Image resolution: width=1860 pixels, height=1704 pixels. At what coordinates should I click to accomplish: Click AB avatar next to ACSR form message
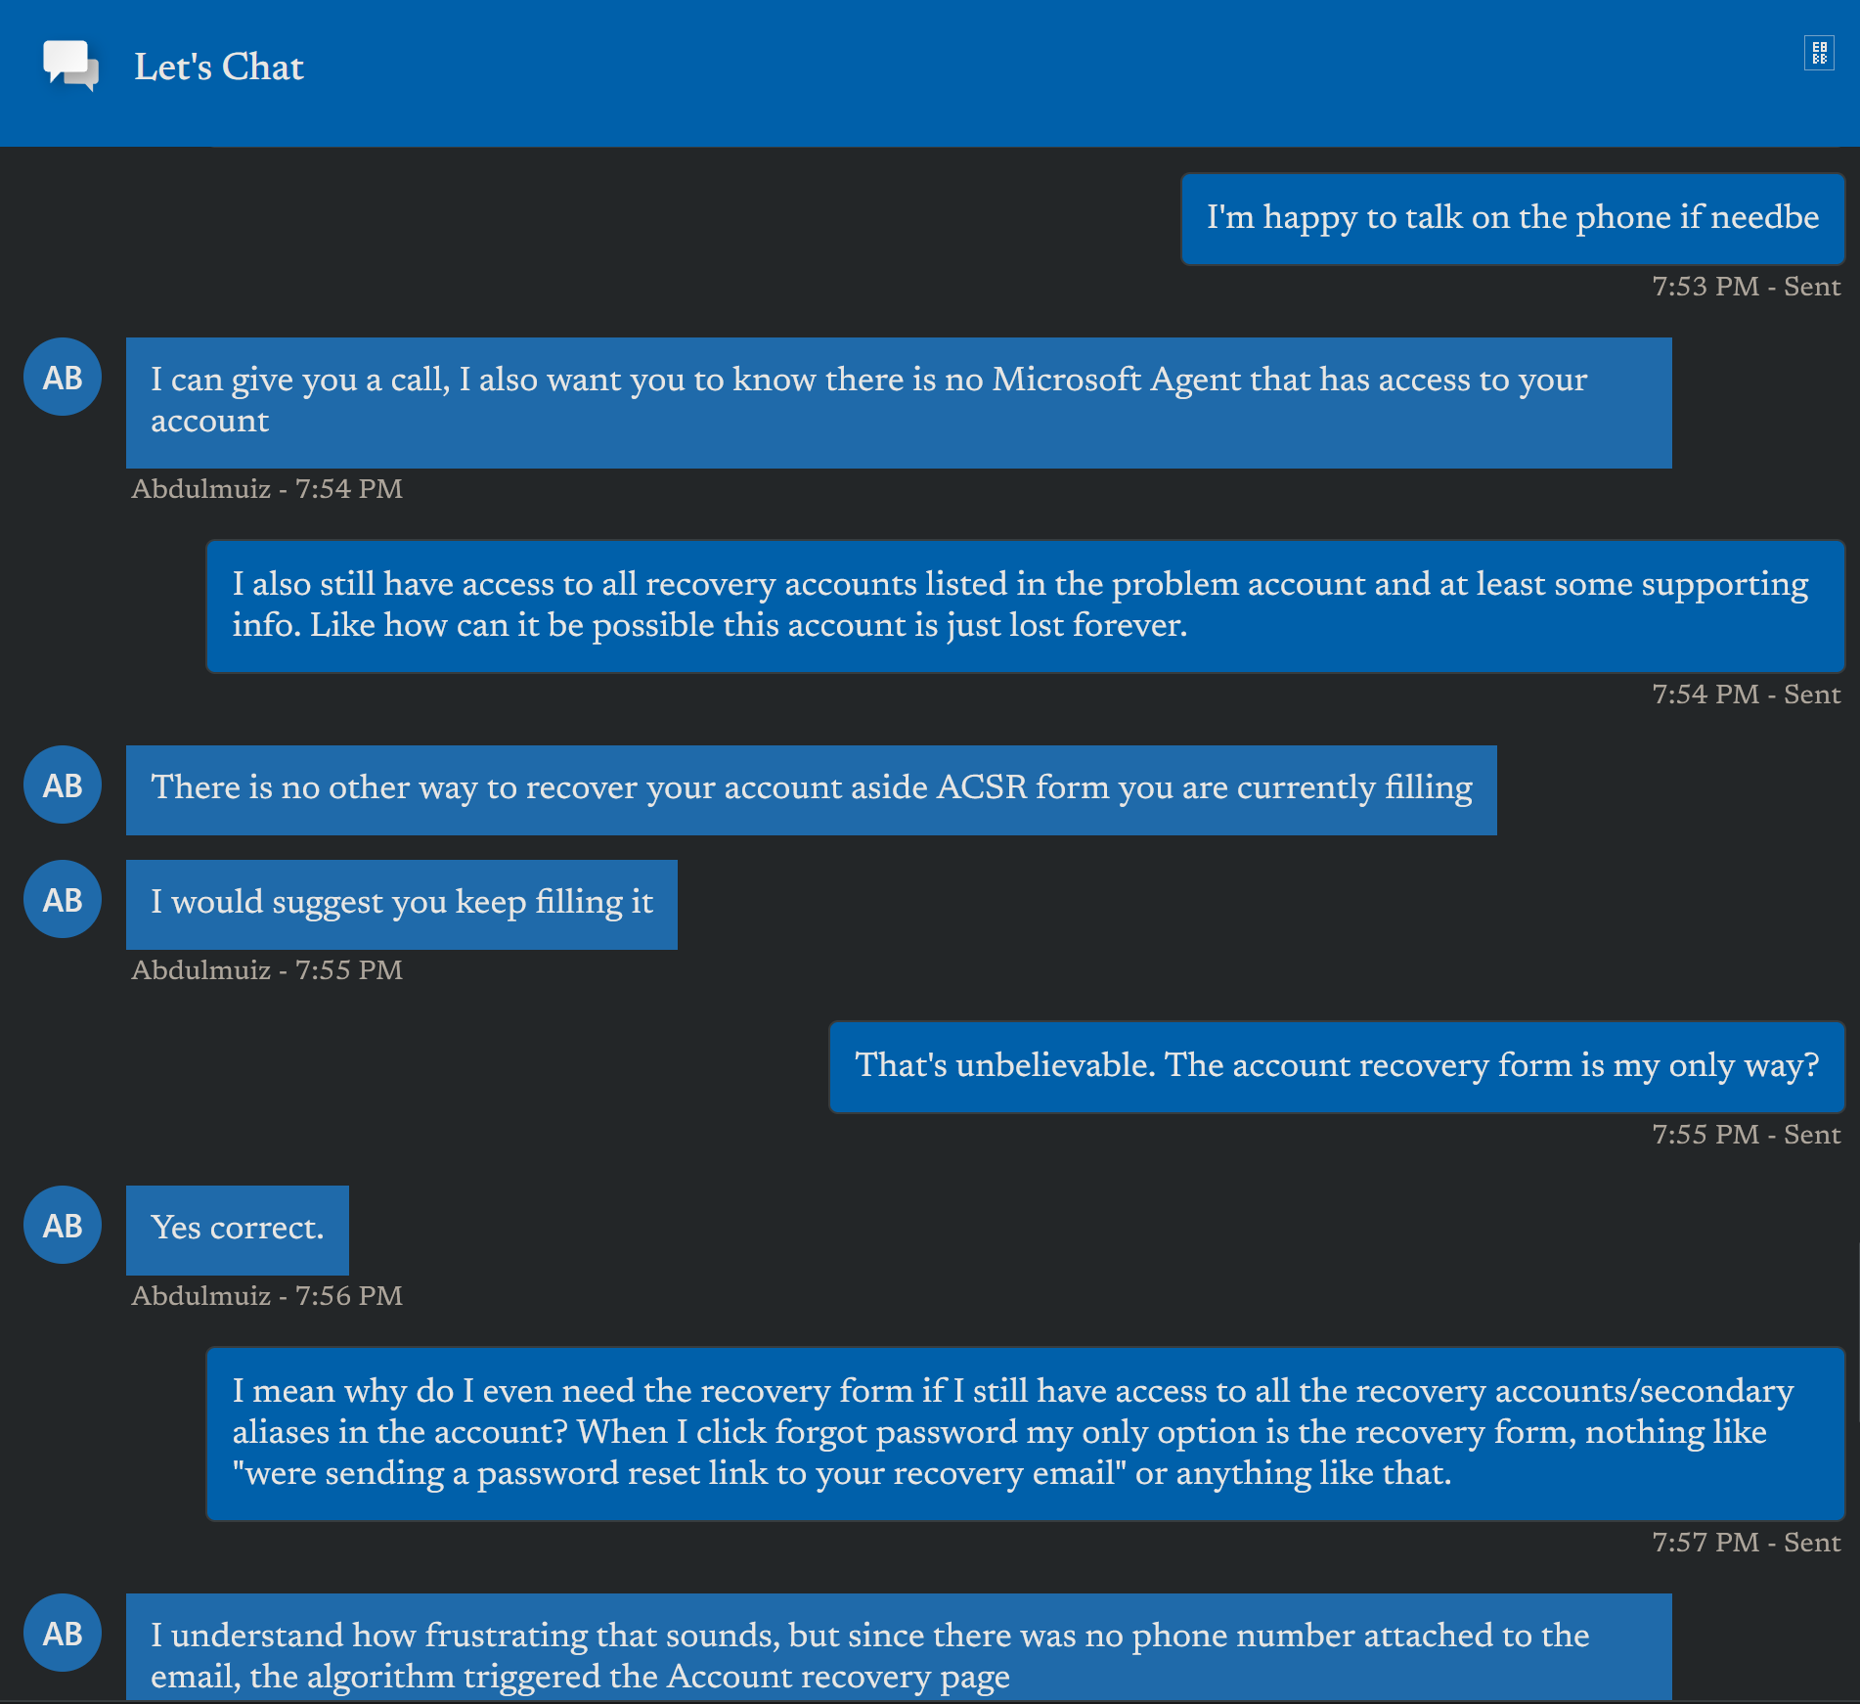coord(63,785)
